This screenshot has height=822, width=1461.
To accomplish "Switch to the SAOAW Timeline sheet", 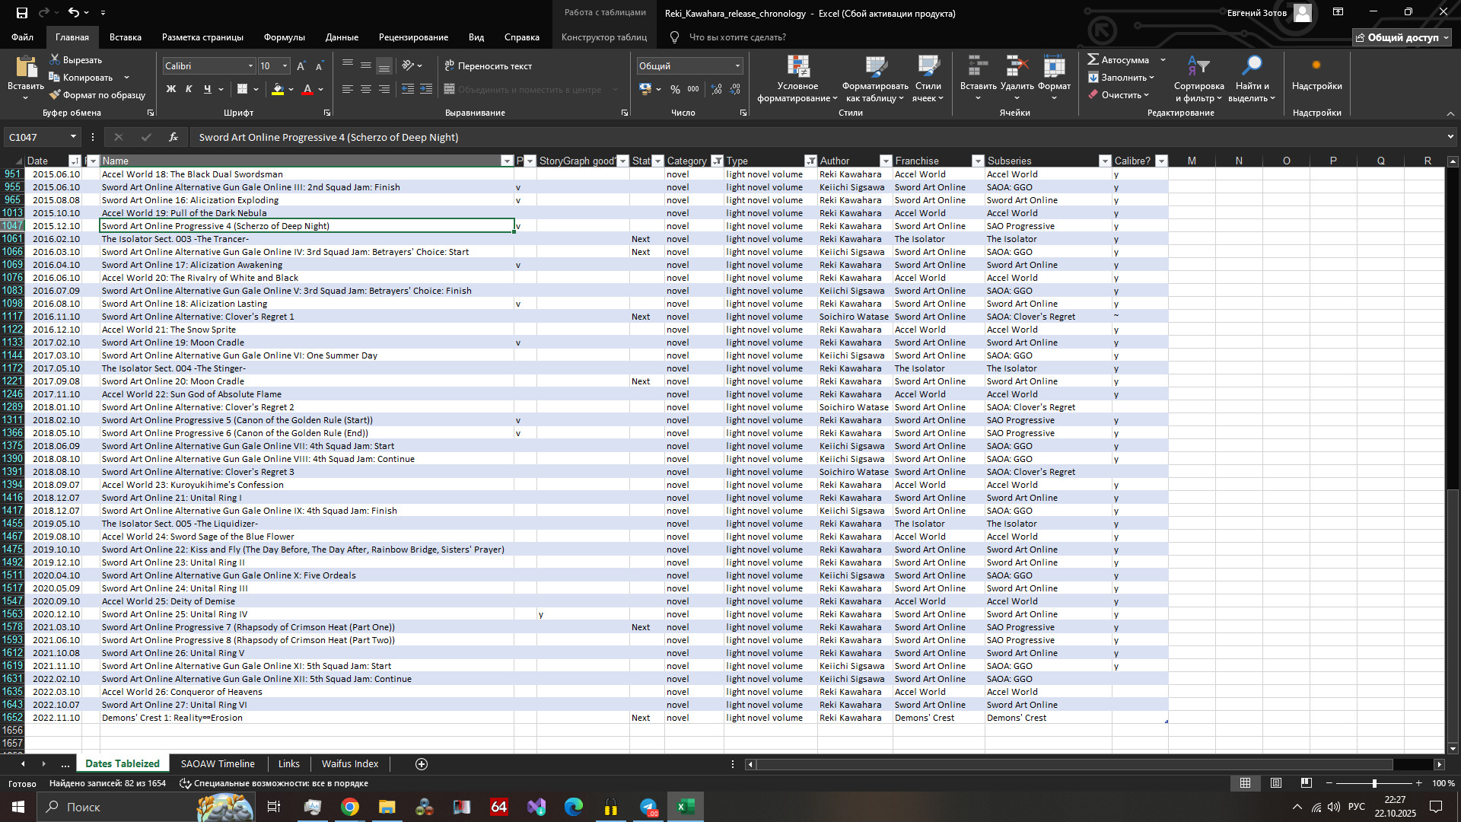I will point(218,764).
